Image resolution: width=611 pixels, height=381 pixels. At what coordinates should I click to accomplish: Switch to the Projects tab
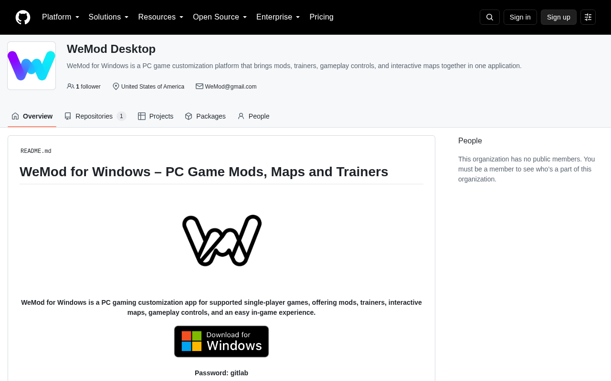point(156,116)
